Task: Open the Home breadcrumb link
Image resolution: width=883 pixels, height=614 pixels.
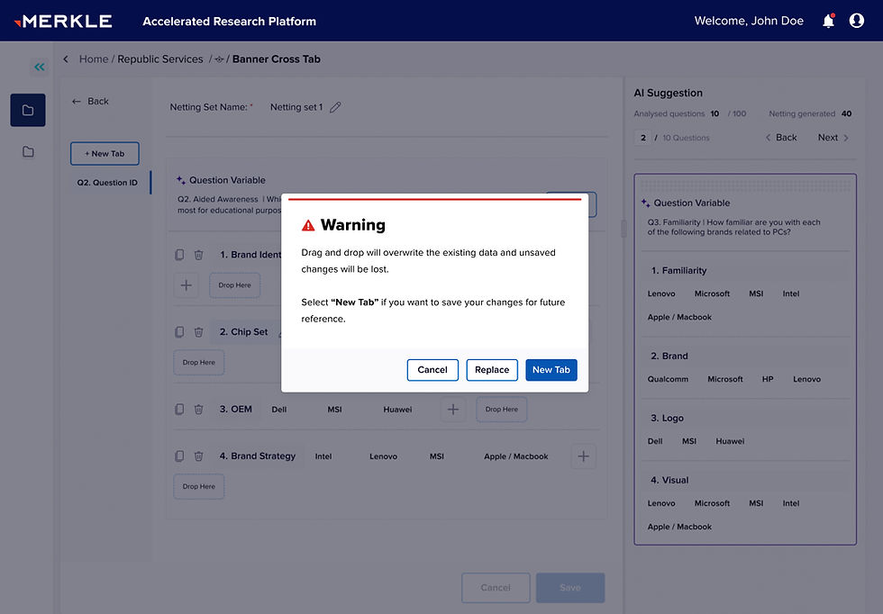Action: pyautogui.click(x=94, y=59)
